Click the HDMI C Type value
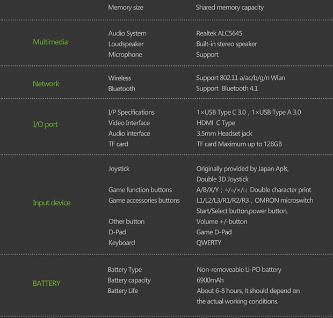This screenshot has height=318, width=333. (215, 123)
